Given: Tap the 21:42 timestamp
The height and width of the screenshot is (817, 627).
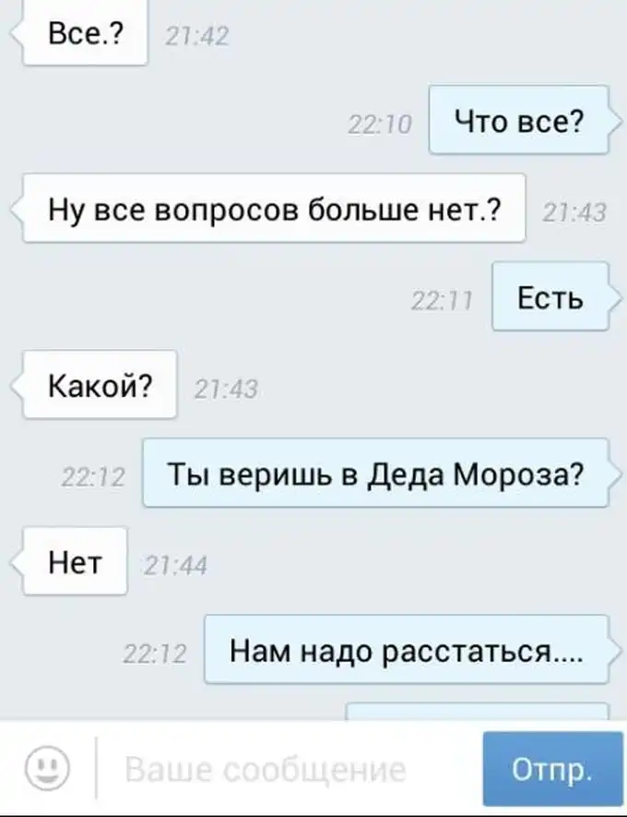Looking at the screenshot, I should [x=196, y=37].
